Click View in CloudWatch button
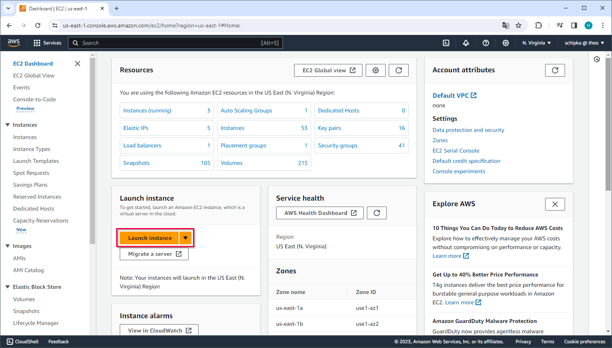Viewport: 612px width, 348px height. click(159, 330)
